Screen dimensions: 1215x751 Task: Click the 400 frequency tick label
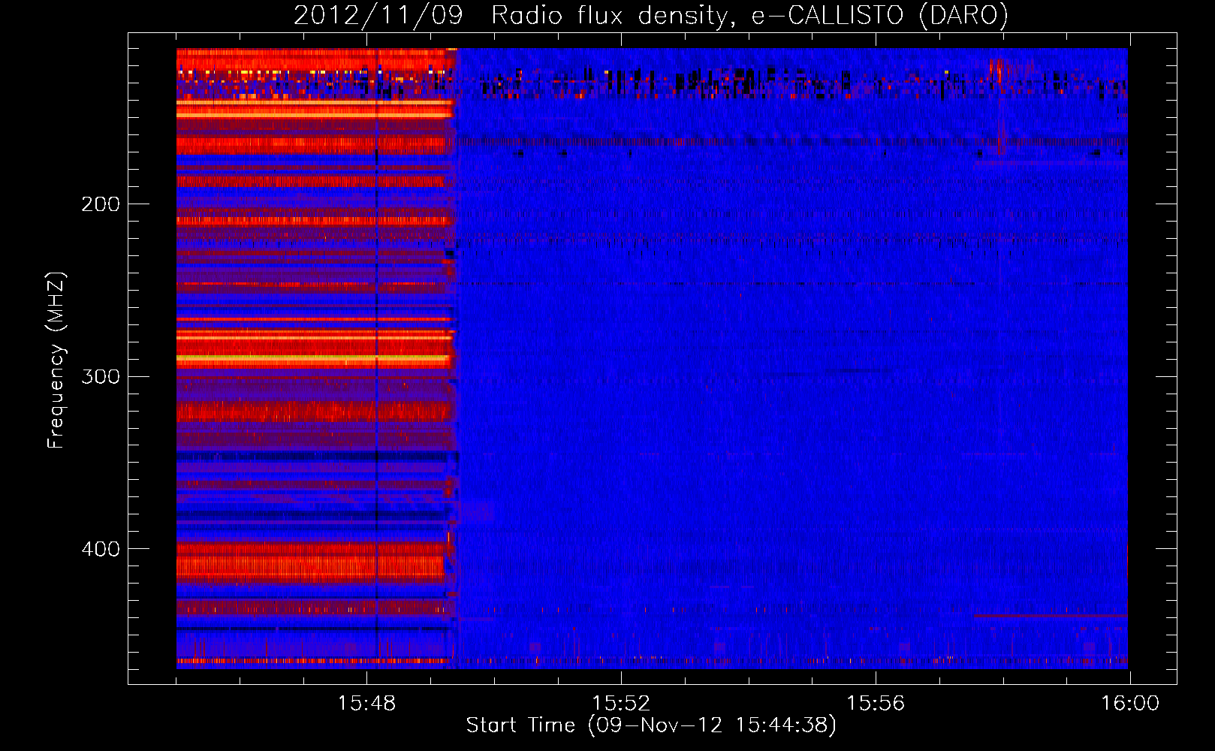(101, 549)
